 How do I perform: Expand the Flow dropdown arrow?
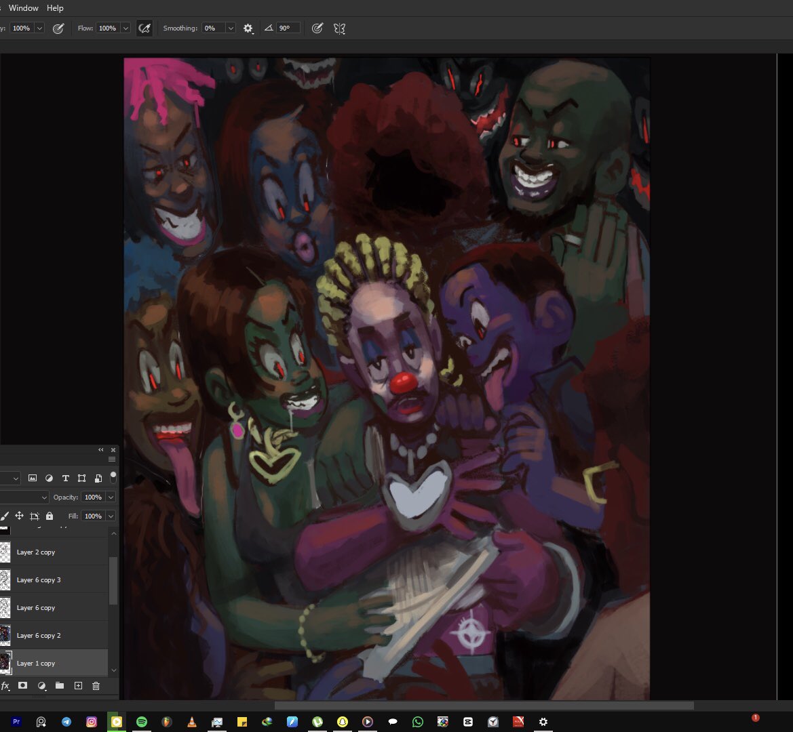126,28
